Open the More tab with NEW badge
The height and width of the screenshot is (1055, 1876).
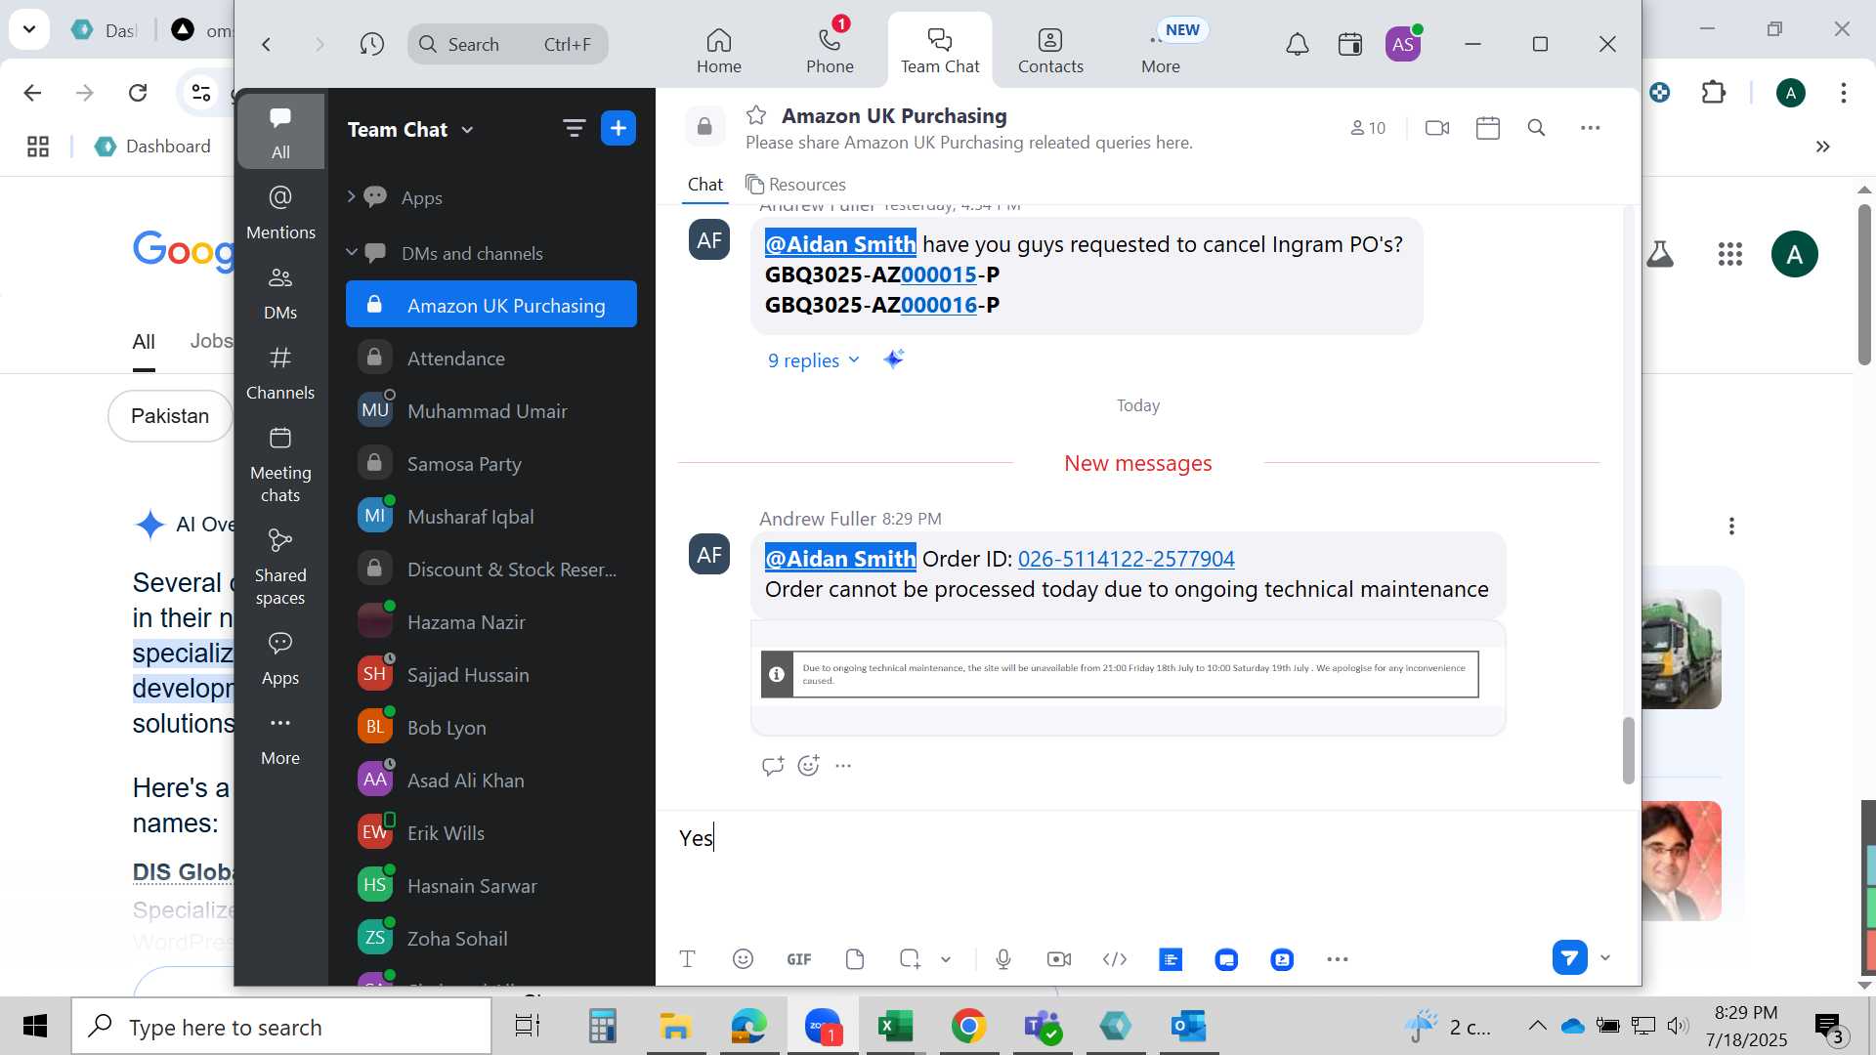click(1161, 51)
